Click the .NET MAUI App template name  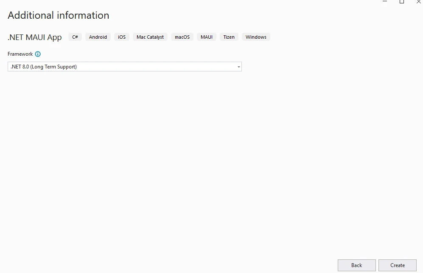pyautogui.click(x=35, y=37)
